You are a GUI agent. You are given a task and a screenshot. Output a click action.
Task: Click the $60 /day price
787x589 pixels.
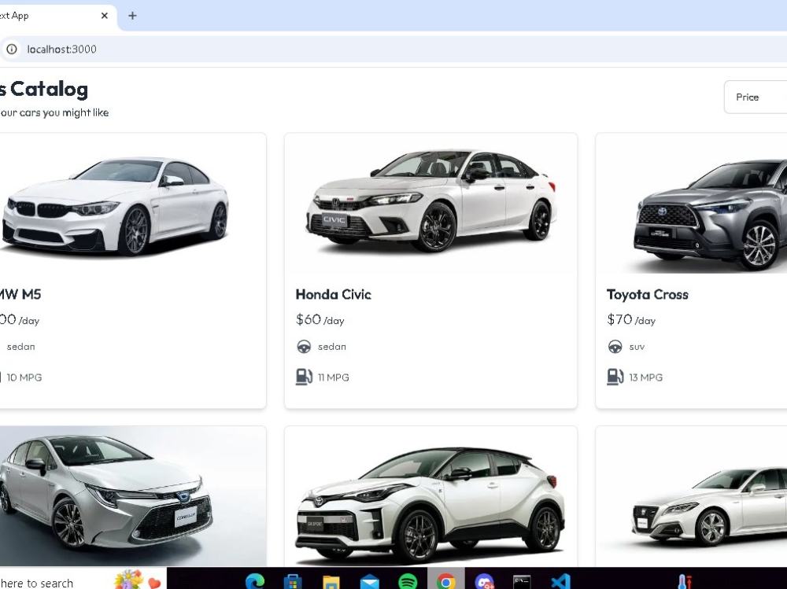[320, 319]
